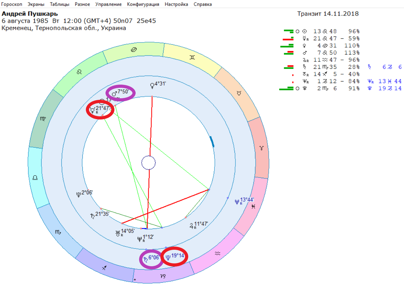The image size is (404, 290).
Task: Click the natal Pluto glyph at 2°06' in chart
Action: pos(78,194)
